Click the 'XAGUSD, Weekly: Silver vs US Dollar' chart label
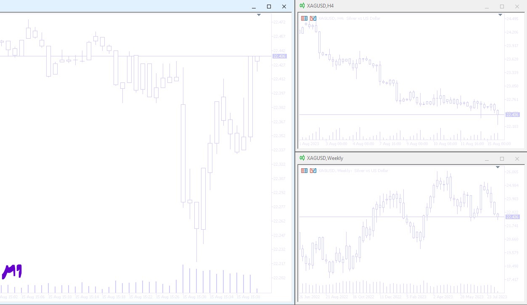This screenshot has width=527, height=305. point(353,170)
